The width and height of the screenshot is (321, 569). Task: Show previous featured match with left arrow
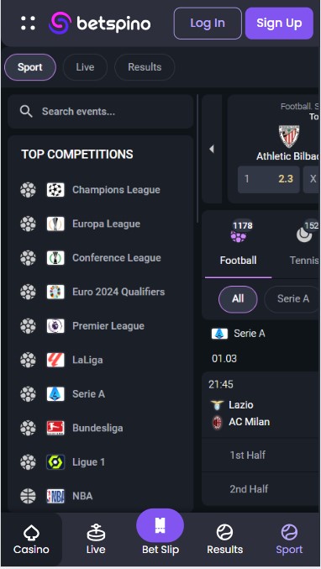(212, 149)
